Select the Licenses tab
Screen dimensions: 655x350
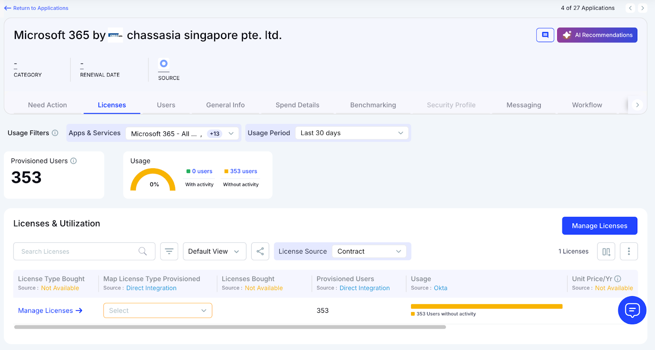point(112,105)
